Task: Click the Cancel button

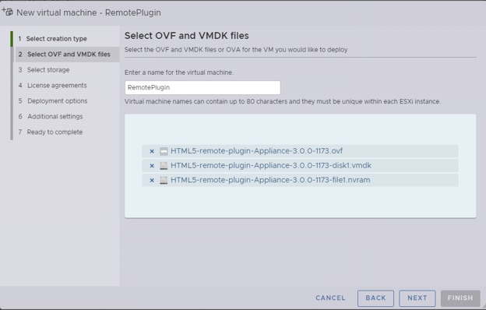Action: click(330, 298)
